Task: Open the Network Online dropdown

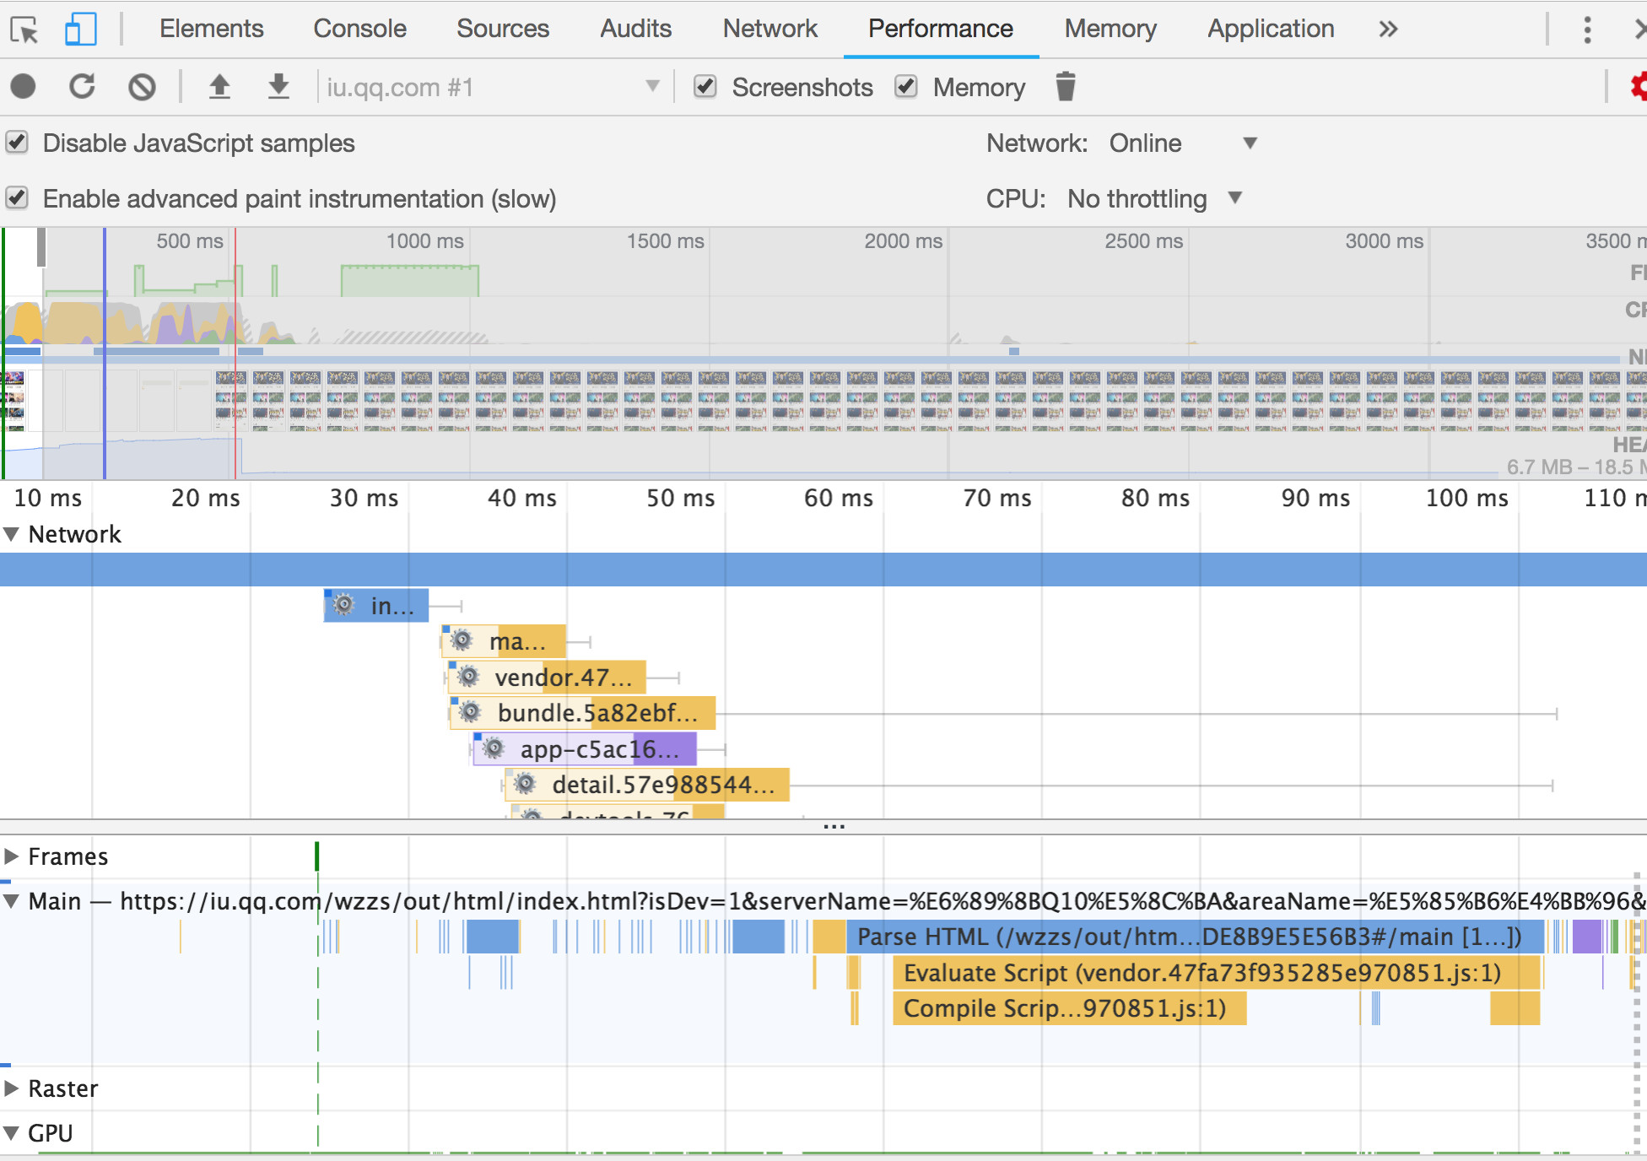Action: [1181, 143]
